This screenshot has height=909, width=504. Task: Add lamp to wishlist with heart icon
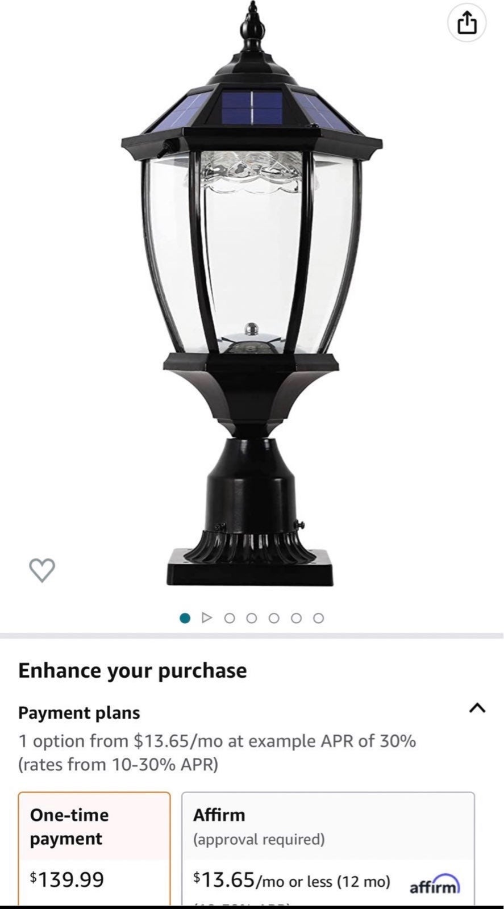(x=42, y=570)
